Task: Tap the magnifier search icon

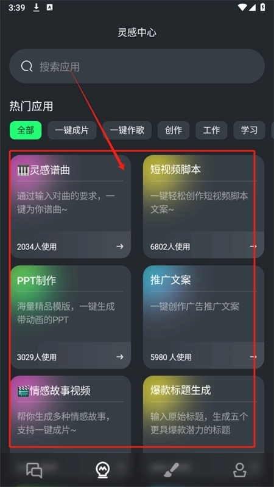Action: tap(27, 66)
